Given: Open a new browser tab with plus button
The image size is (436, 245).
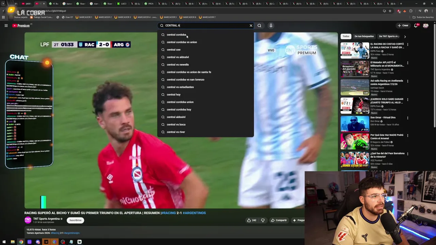Looking at the screenshot, I should [401, 4].
